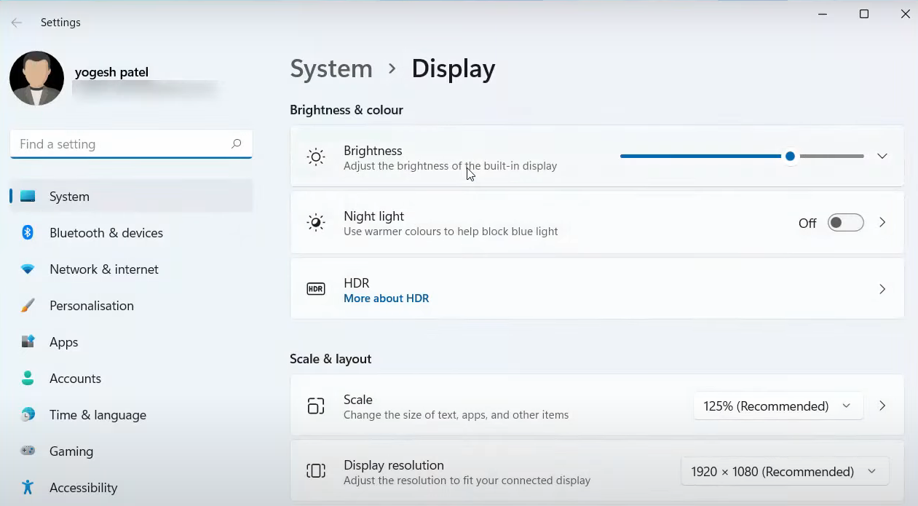Click the Find a setting search box

(x=120, y=144)
